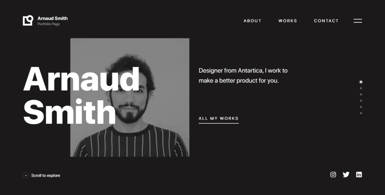Click the Scroll to explore text

[x=46, y=175]
